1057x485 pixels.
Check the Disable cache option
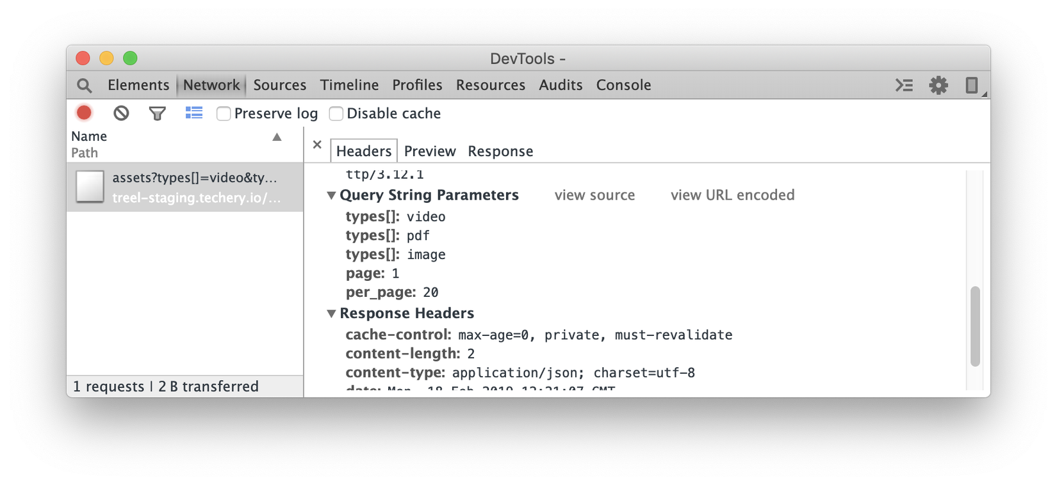336,114
